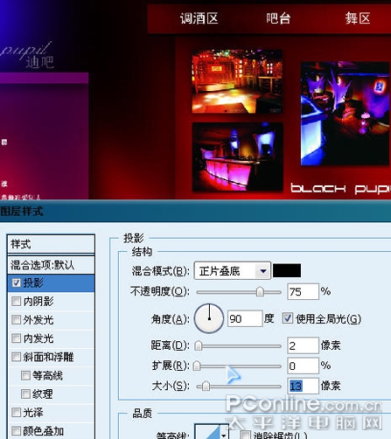Select 混合选项:默认 blending options entry
This screenshot has height=439, width=391.
[51, 265]
